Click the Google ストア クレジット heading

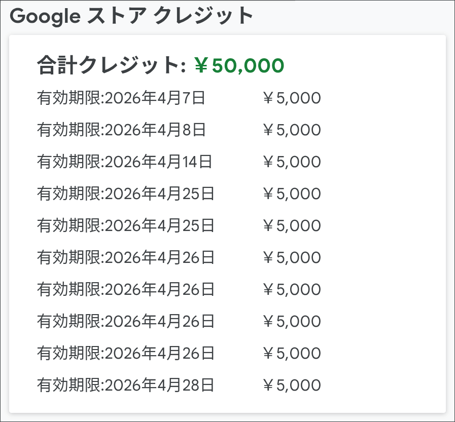(x=131, y=16)
